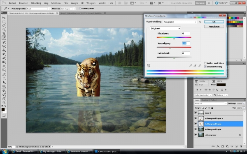The width and height of the screenshot is (247, 154).
Task: Click the Annuleren button
Action: pyautogui.click(x=214, y=27)
